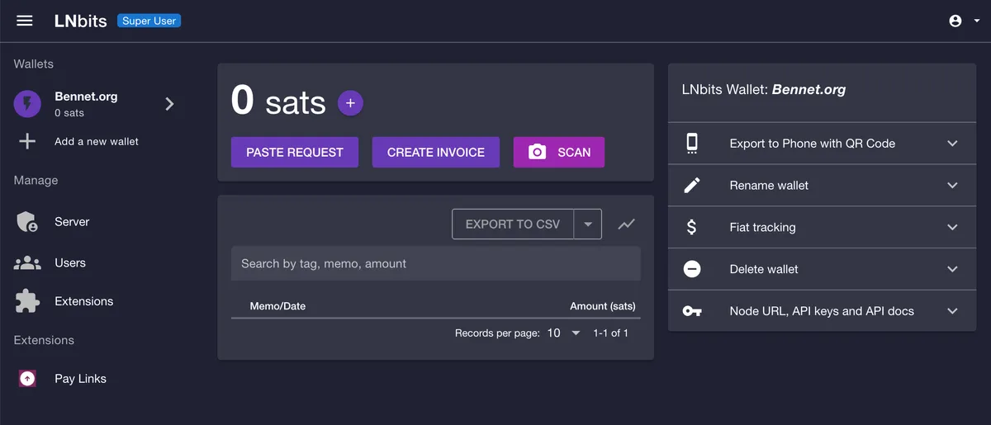Click the Bennet.org lightning bolt wallet icon
991x425 pixels.
[x=28, y=104]
